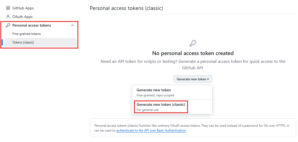Screen dimensions: 298x142
Task: Click the GitHub Apps grid icon
Action: 8,8
